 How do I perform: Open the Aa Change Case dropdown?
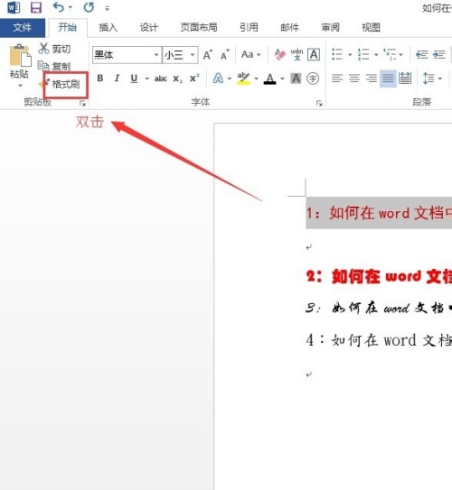click(250, 55)
